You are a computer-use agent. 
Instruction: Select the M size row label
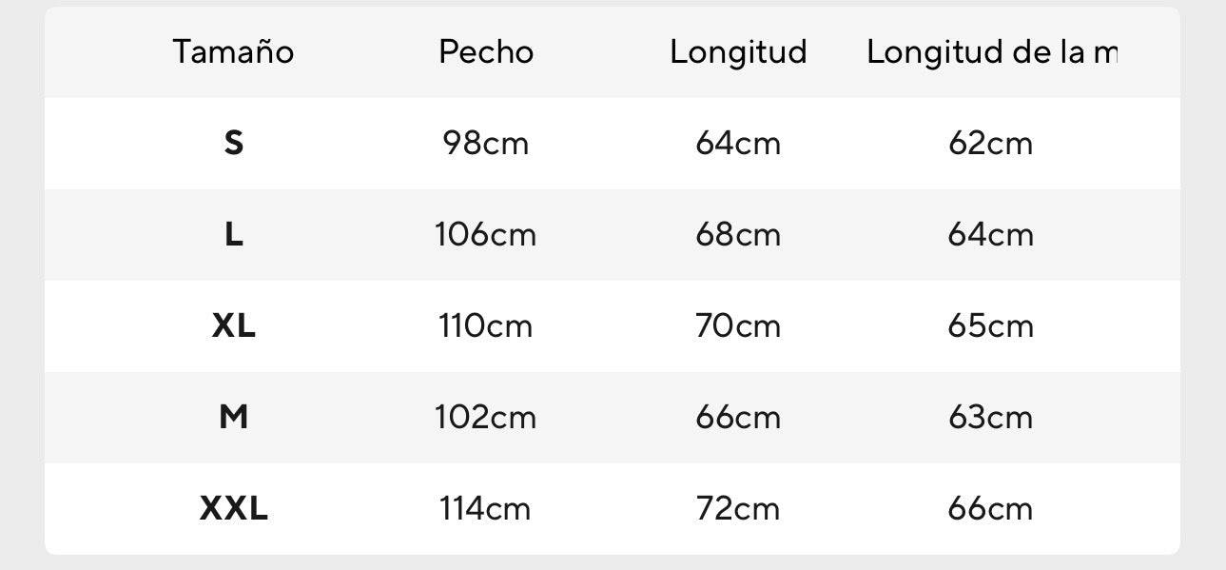point(233,418)
